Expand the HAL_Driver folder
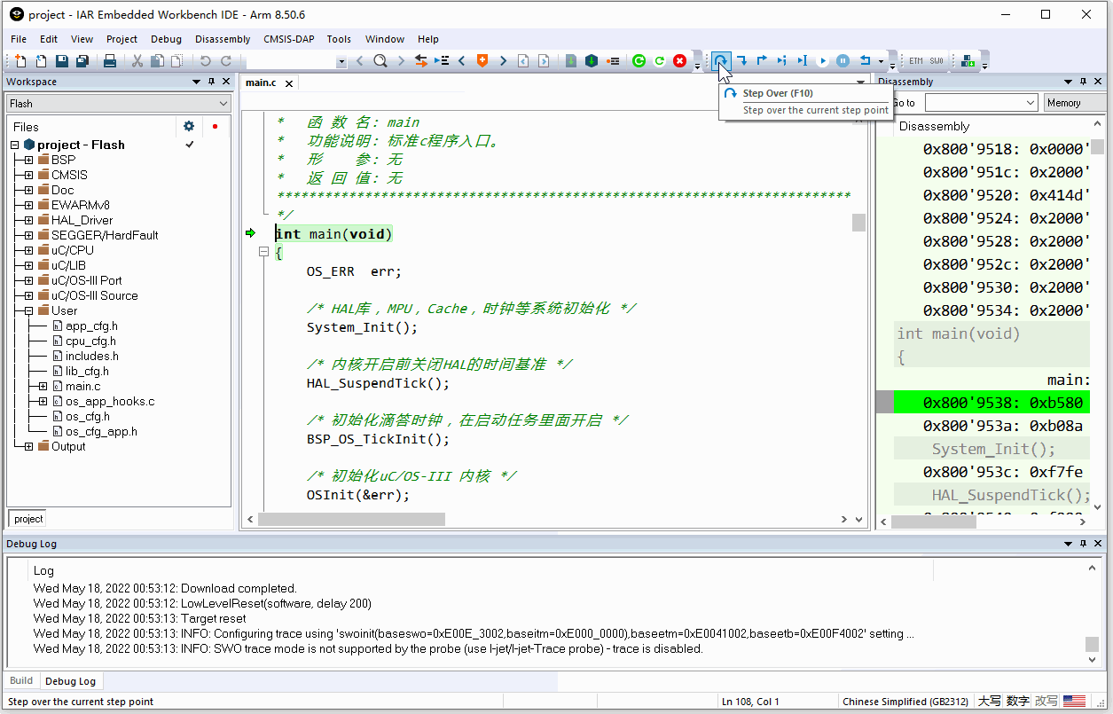The height and width of the screenshot is (714, 1113). pos(28,220)
